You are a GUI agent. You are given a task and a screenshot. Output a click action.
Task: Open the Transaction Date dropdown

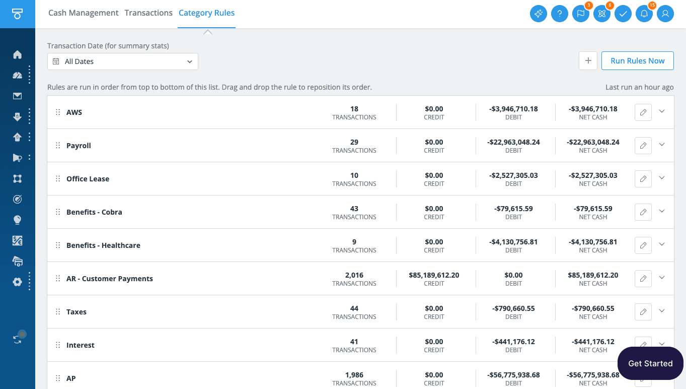[x=123, y=61]
